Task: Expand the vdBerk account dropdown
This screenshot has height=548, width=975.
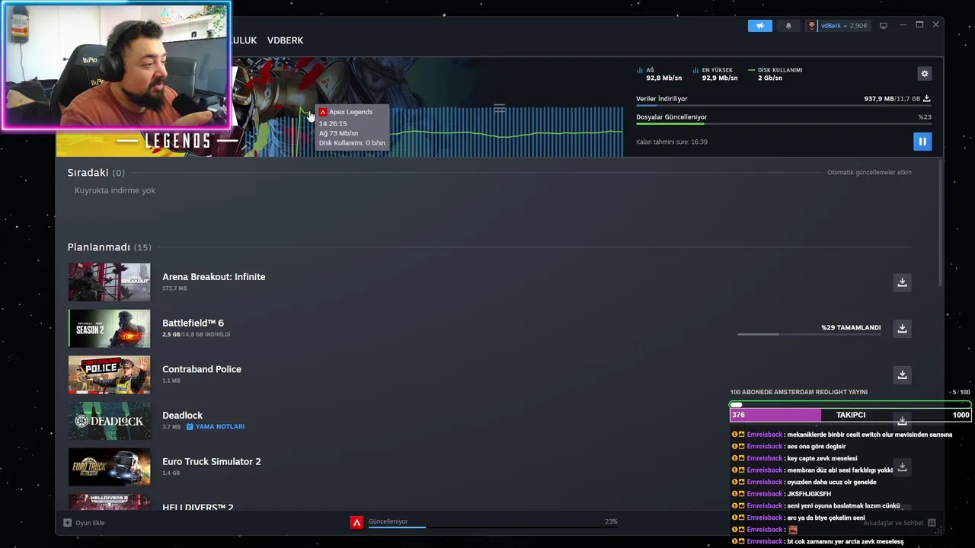Action: (x=837, y=26)
